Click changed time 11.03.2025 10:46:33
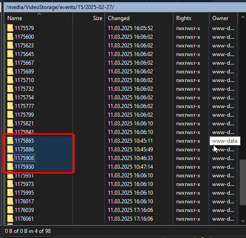246x238 pixels. click(130, 158)
